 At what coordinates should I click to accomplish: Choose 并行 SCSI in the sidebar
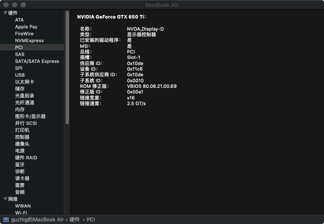(x=26, y=123)
